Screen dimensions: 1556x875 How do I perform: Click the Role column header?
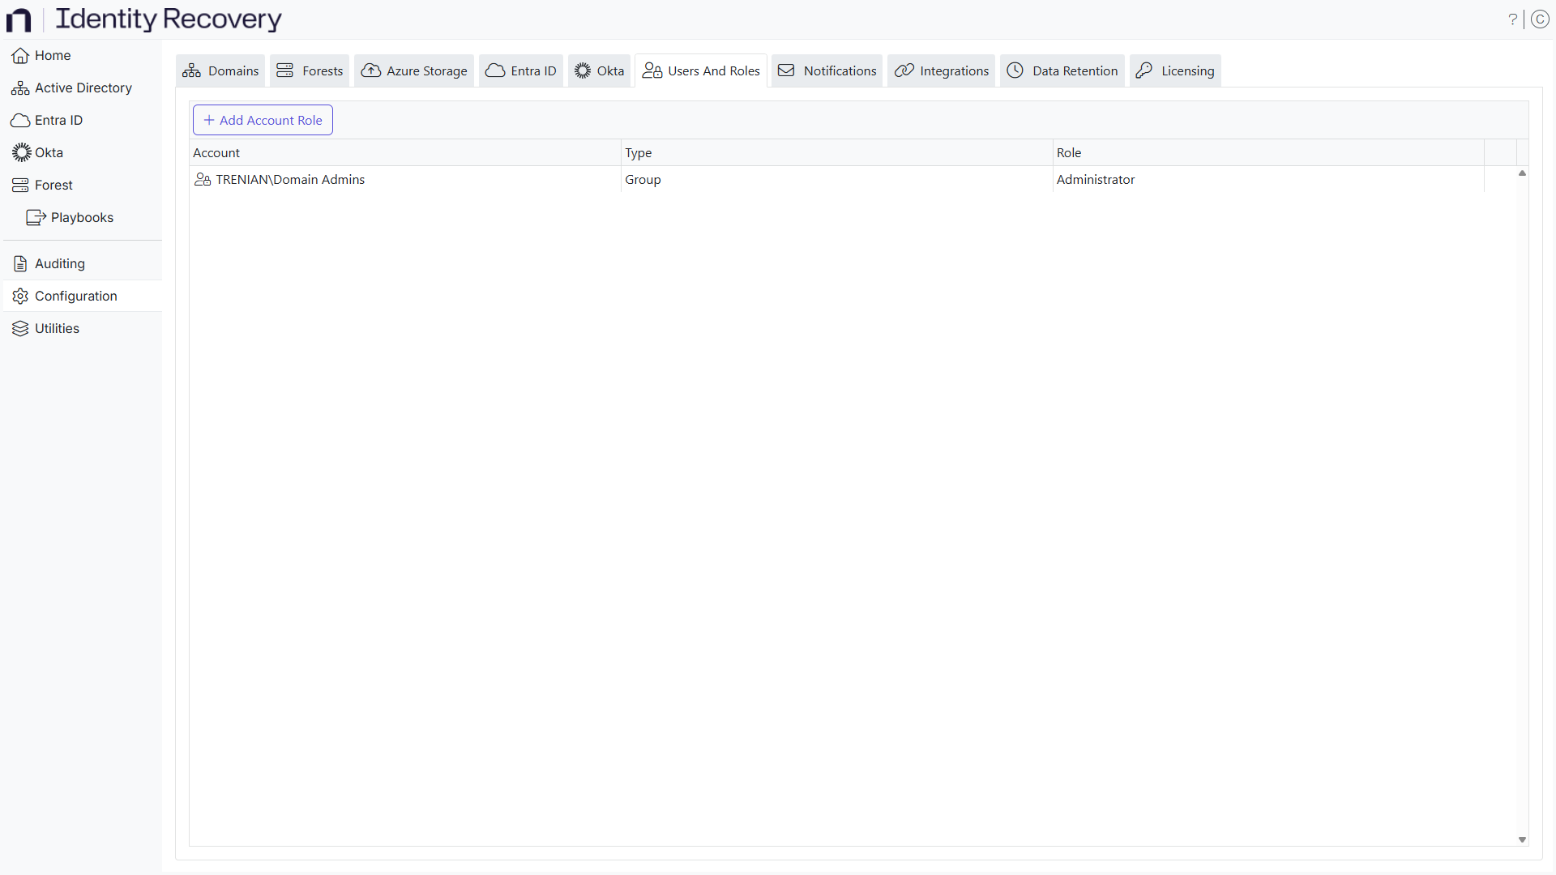point(1070,152)
